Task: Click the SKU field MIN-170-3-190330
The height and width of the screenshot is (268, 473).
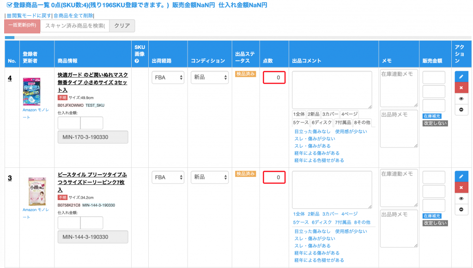Action: coord(93,137)
